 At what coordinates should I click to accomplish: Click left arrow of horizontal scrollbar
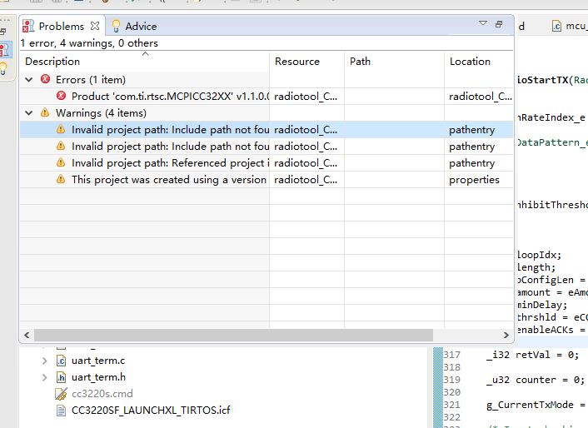point(27,335)
